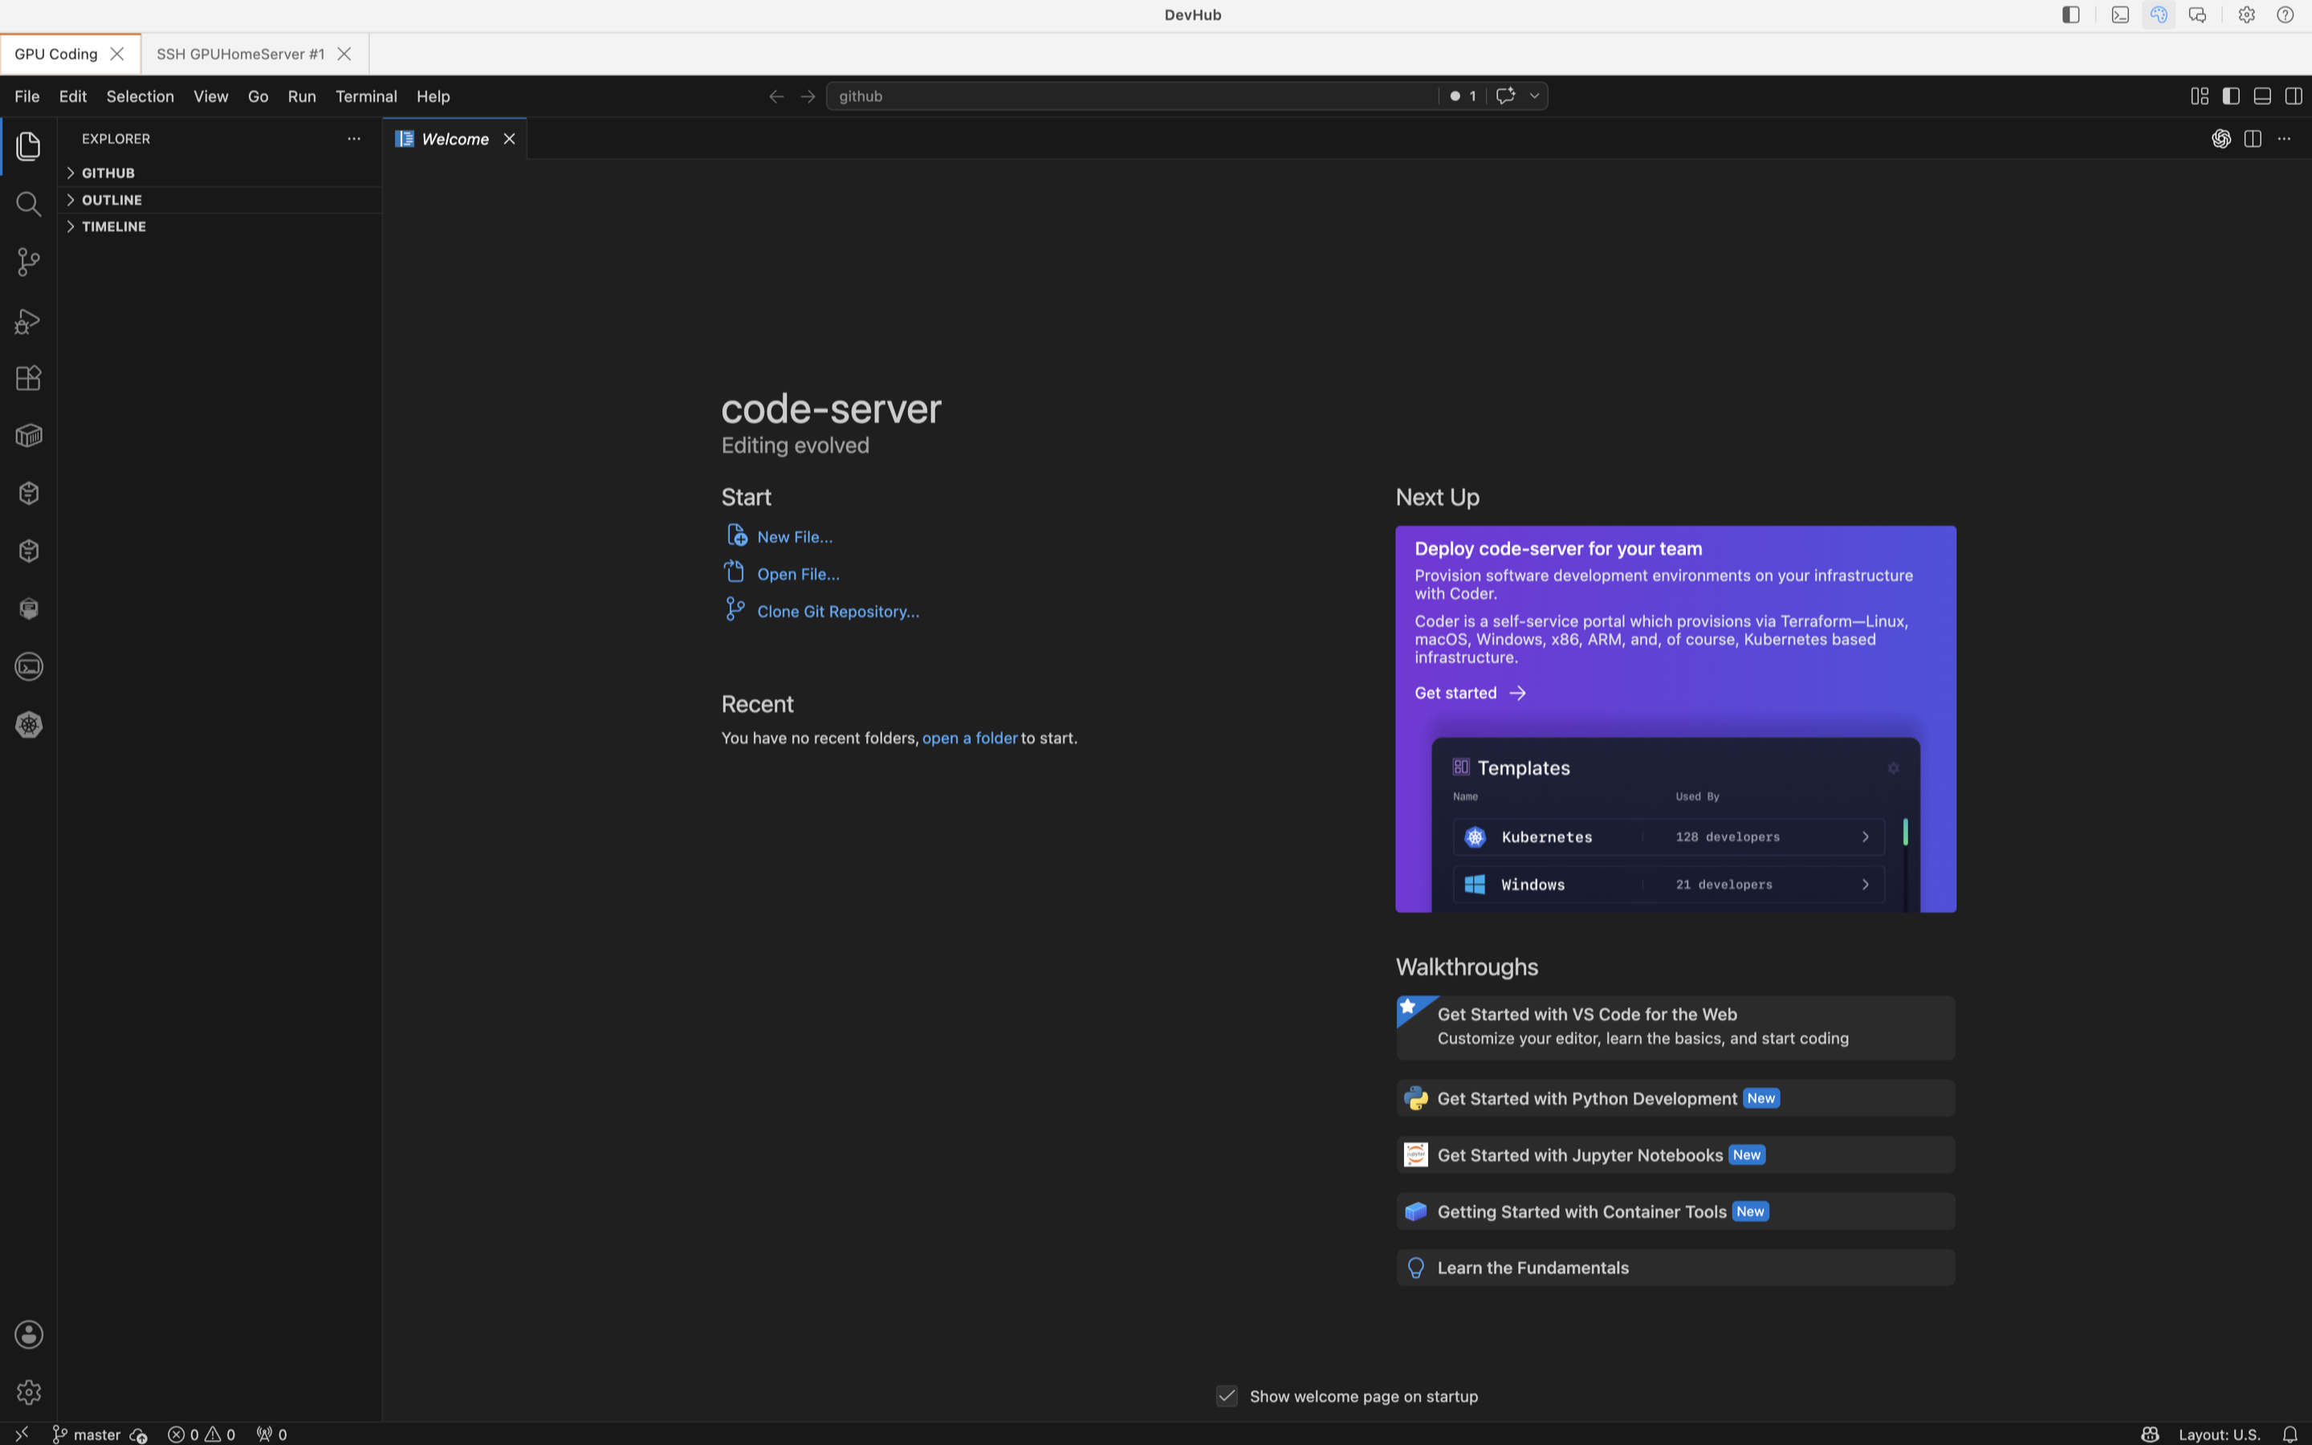Split the editor to the right

pyautogui.click(x=2252, y=140)
